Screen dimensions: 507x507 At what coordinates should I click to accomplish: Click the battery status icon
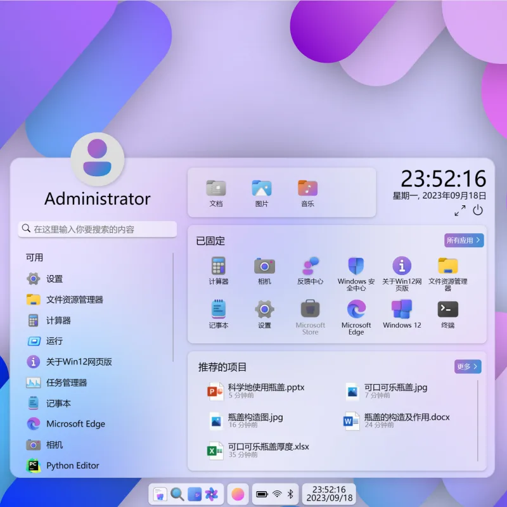point(262,494)
